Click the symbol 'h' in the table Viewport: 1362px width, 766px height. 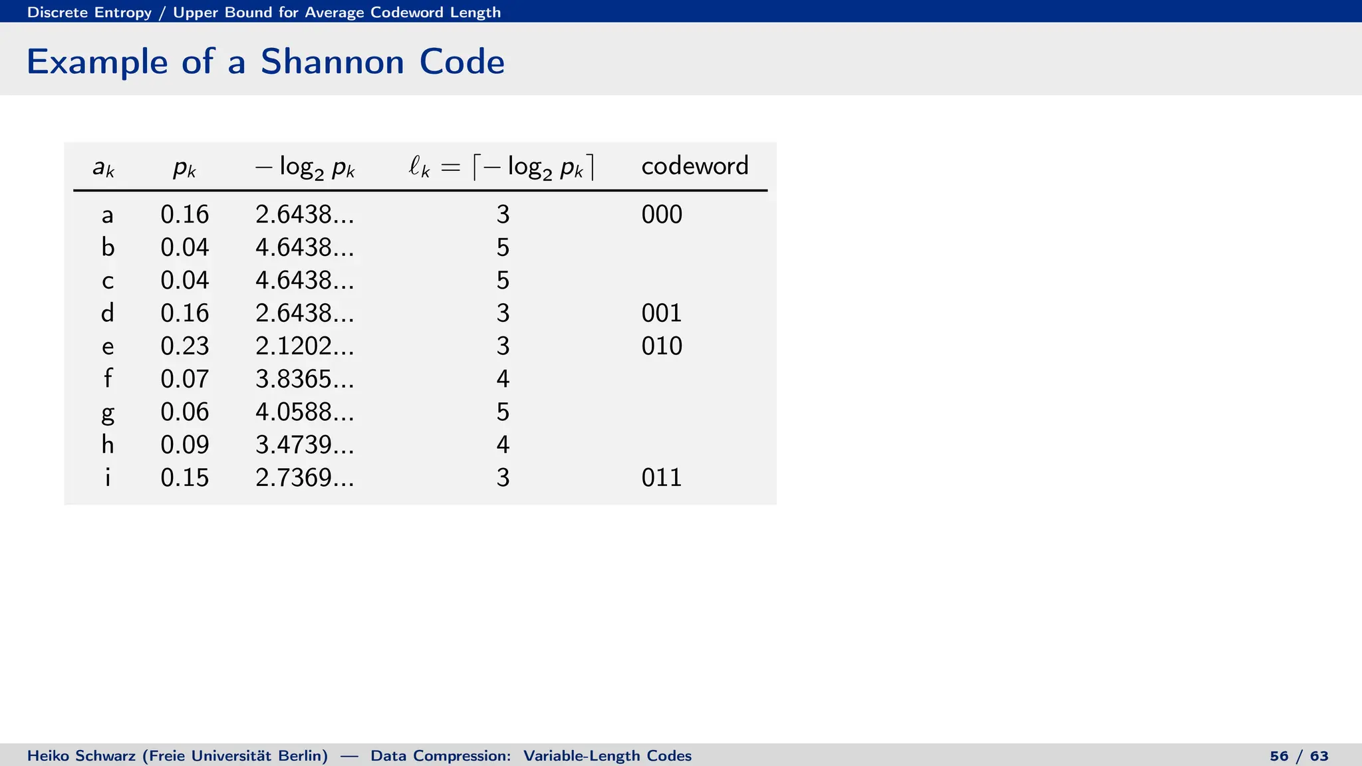pyautogui.click(x=108, y=444)
